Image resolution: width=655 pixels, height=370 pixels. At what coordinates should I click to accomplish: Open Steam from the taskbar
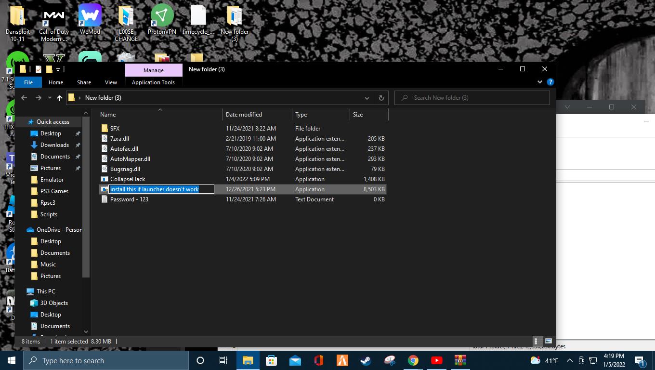366,360
